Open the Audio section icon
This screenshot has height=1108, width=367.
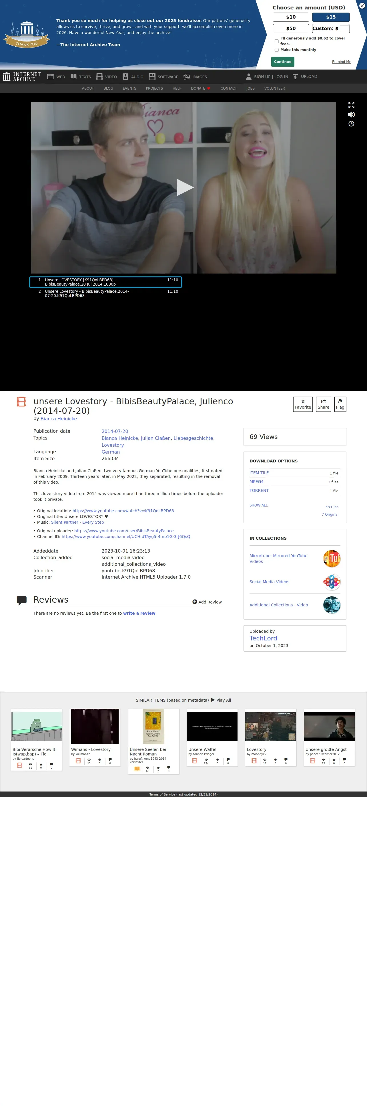[125, 77]
